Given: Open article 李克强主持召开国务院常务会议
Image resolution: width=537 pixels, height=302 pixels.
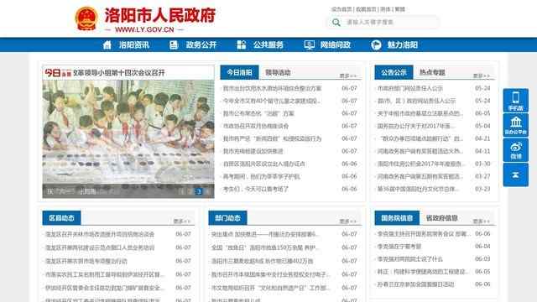Looking at the screenshot, I should pyautogui.click(x=424, y=234).
